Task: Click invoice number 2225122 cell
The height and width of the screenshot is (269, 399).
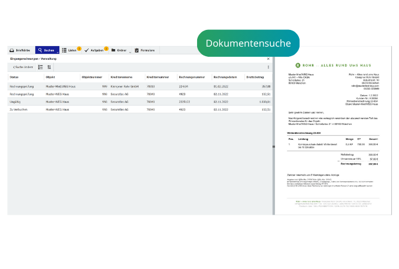Action: [x=185, y=102]
